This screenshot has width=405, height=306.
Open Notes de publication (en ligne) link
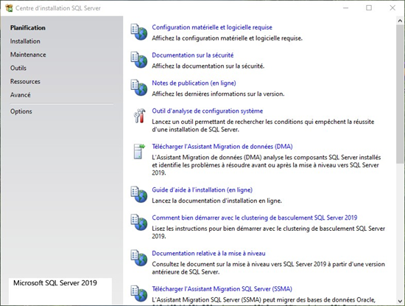(194, 83)
